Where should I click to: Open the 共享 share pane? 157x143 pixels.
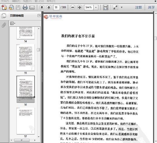151,7
